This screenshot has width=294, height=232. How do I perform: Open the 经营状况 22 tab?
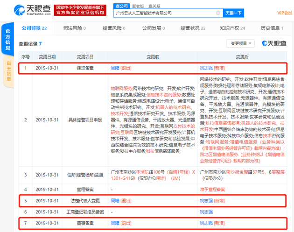[x=193, y=28]
